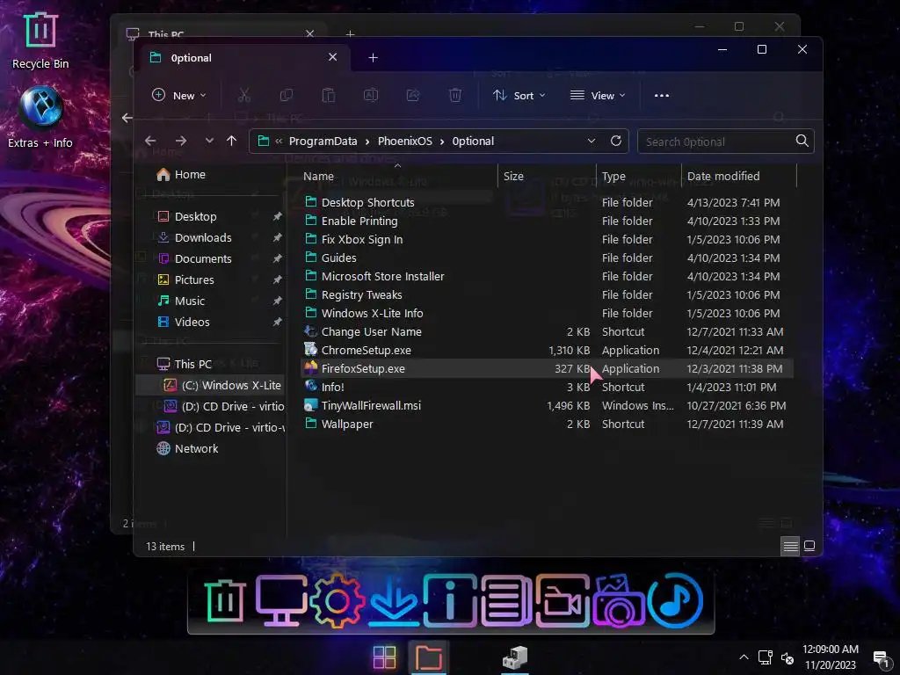Select the TinyWallFirewall.msi file

pos(547,405)
